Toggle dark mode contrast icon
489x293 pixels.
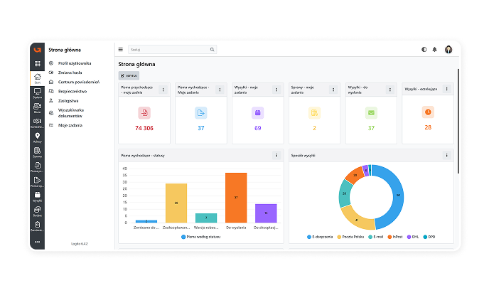tap(424, 49)
